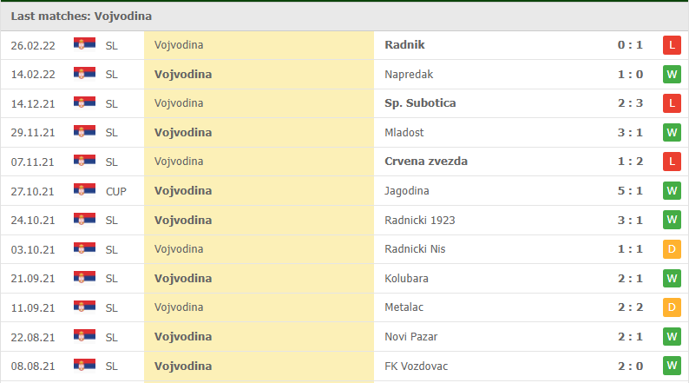Image resolution: width=689 pixels, height=383 pixels.
Task: Click the W badge on Kolubara row
Action: [x=672, y=278]
